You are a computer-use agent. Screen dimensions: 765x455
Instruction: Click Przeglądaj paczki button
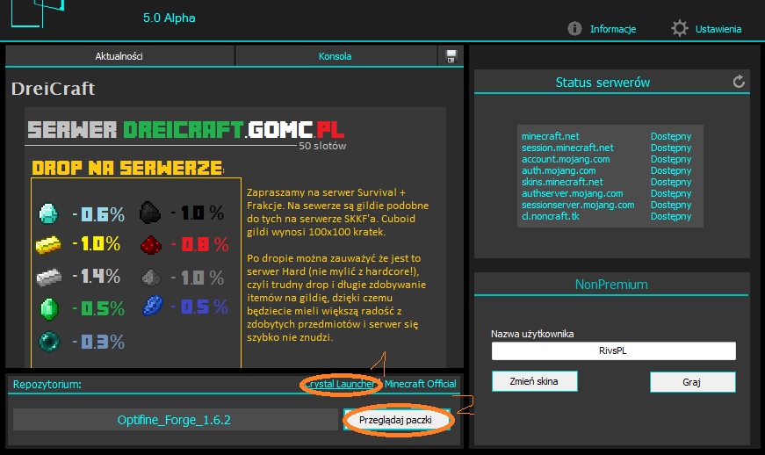tap(395, 420)
